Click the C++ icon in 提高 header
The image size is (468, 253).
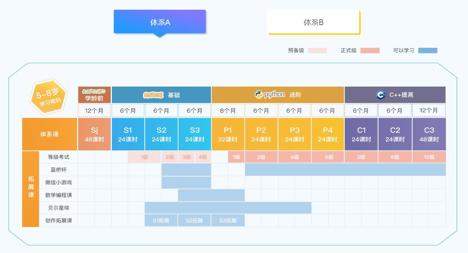tap(380, 95)
